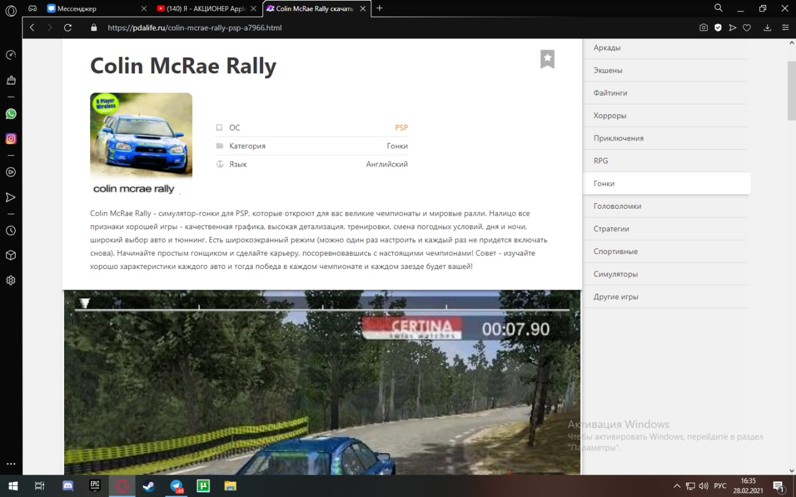Open File Explorer from taskbar
796x497 pixels.
pos(230,486)
